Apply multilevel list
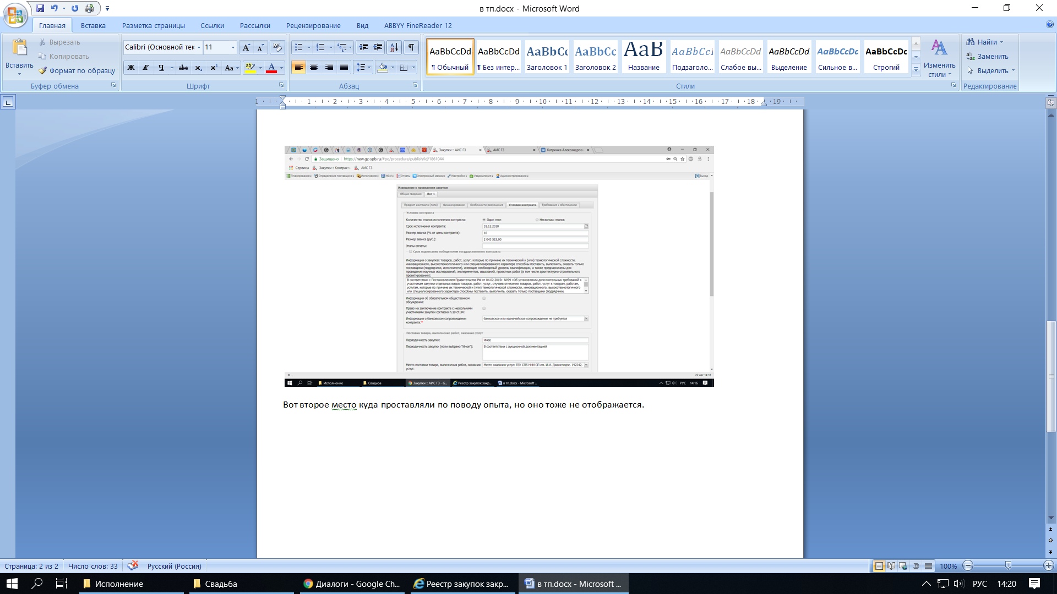The width and height of the screenshot is (1057, 594). pos(342,47)
